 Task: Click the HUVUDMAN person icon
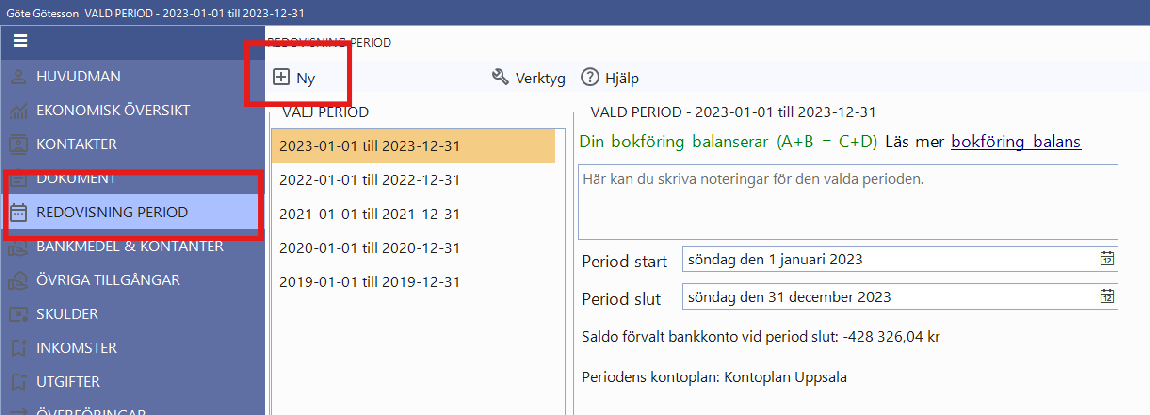[18, 76]
